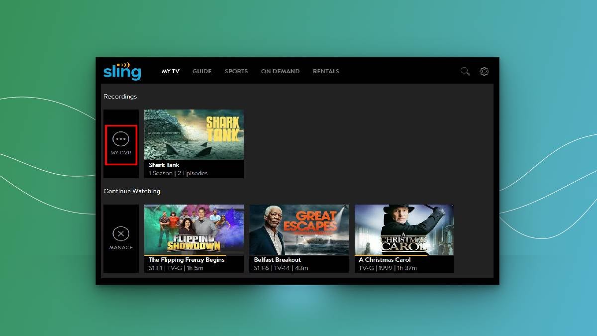Click the Manage (X) icon in Continue Watching
The width and height of the screenshot is (597, 336).
[x=121, y=233]
